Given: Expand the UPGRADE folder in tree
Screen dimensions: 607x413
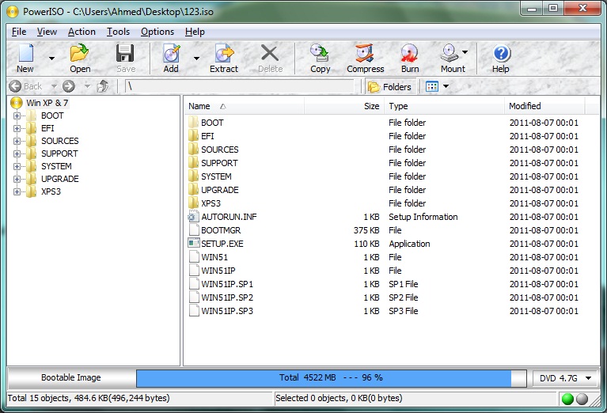Looking at the screenshot, I should coord(17,179).
